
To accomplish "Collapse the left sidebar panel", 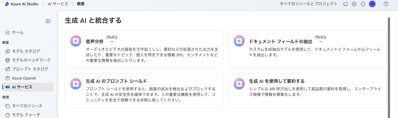I will coord(48,21).
